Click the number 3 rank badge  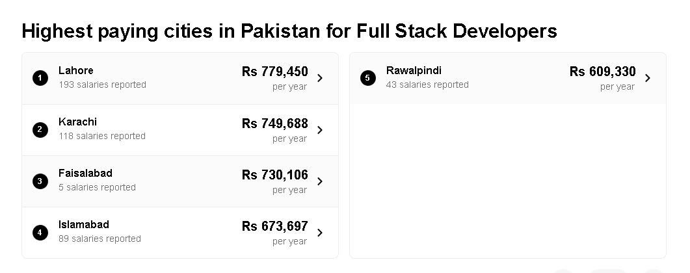[x=40, y=181]
